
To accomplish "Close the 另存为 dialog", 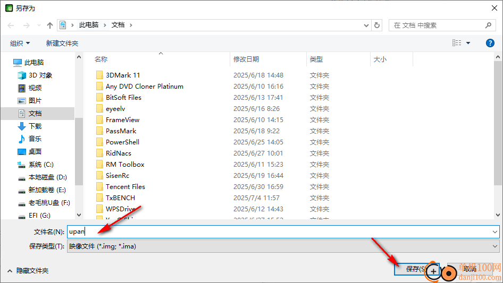I will 494,8.
